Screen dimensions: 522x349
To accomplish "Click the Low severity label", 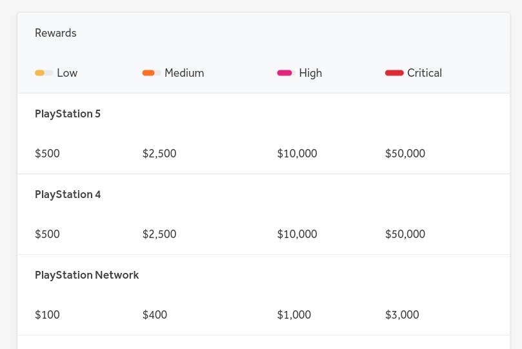I will pyautogui.click(x=67, y=73).
